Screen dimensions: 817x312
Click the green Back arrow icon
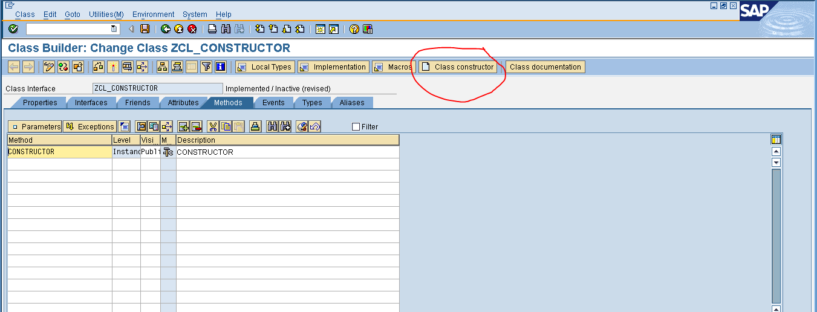(166, 28)
